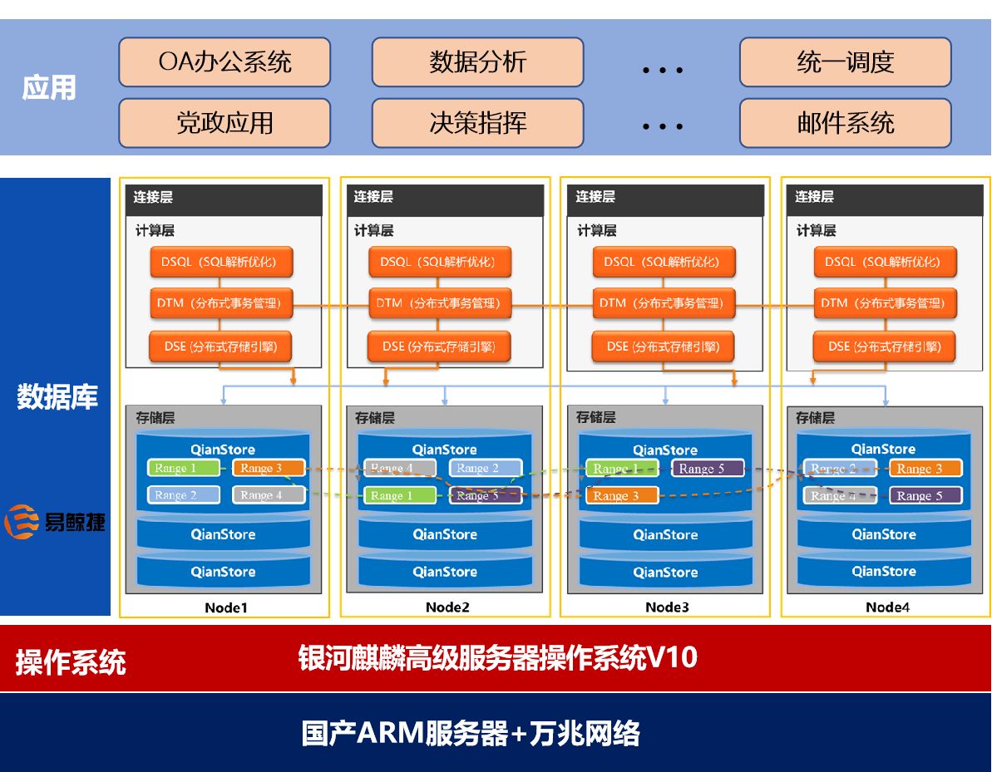Click the DSE box in Node1
The image size is (992, 772).
(220, 347)
